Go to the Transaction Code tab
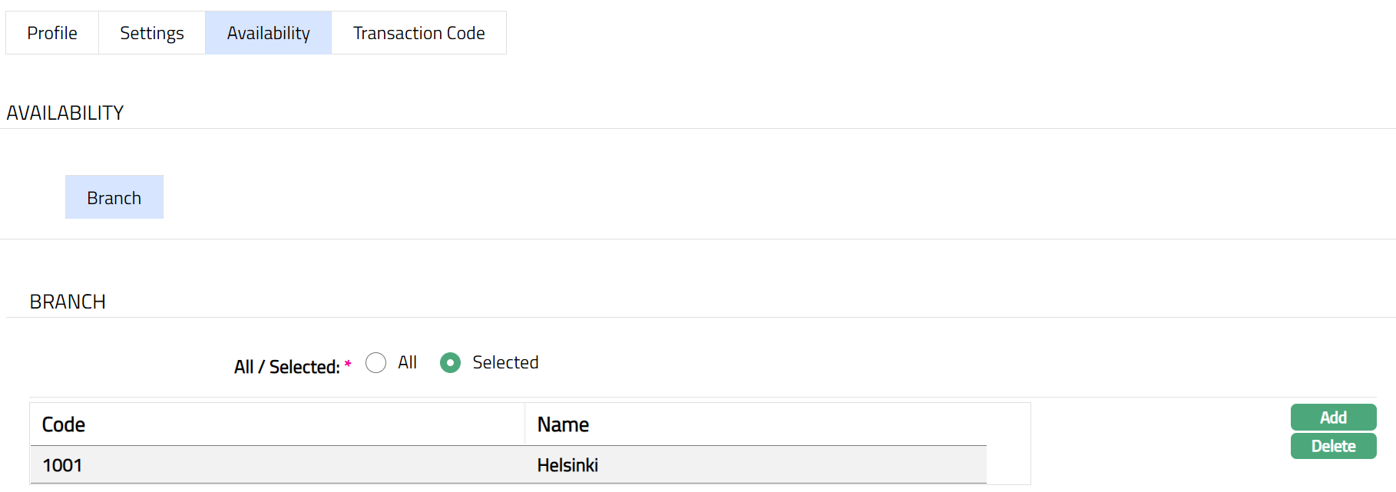1396x492 pixels. (x=418, y=33)
